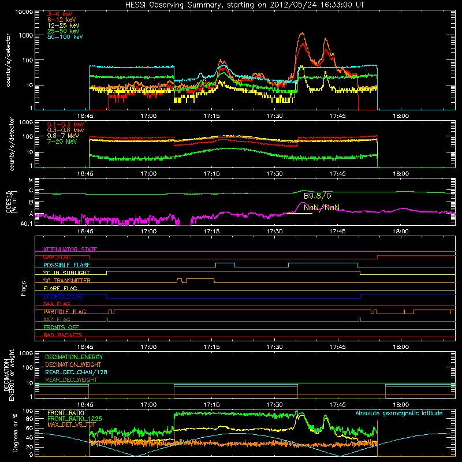
Task: Click the 0.3-0.8 MeV legend label
Action: click(x=66, y=130)
